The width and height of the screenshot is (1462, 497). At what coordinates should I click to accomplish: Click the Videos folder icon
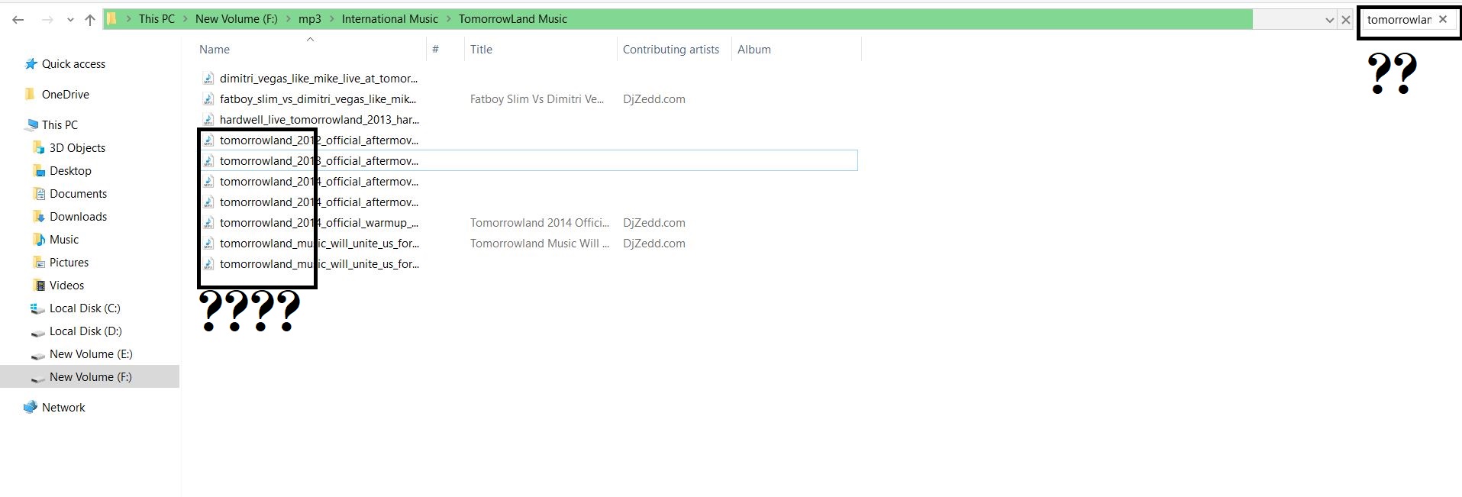[39, 286]
